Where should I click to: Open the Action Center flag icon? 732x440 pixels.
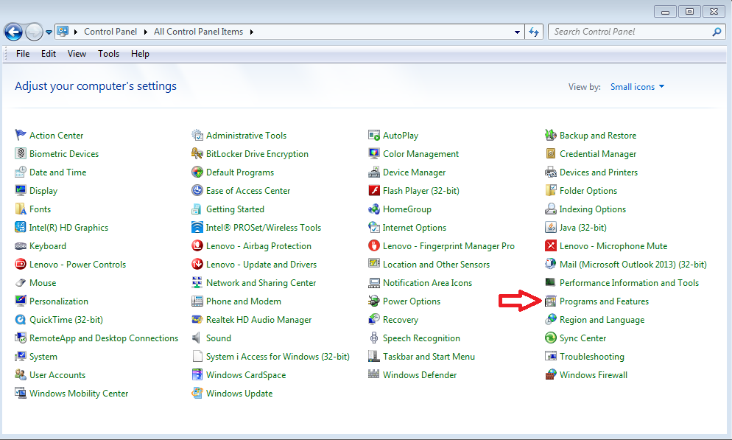tap(21, 136)
